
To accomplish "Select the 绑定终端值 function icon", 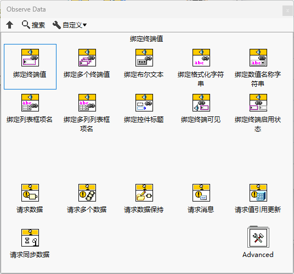I will click(x=30, y=58).
